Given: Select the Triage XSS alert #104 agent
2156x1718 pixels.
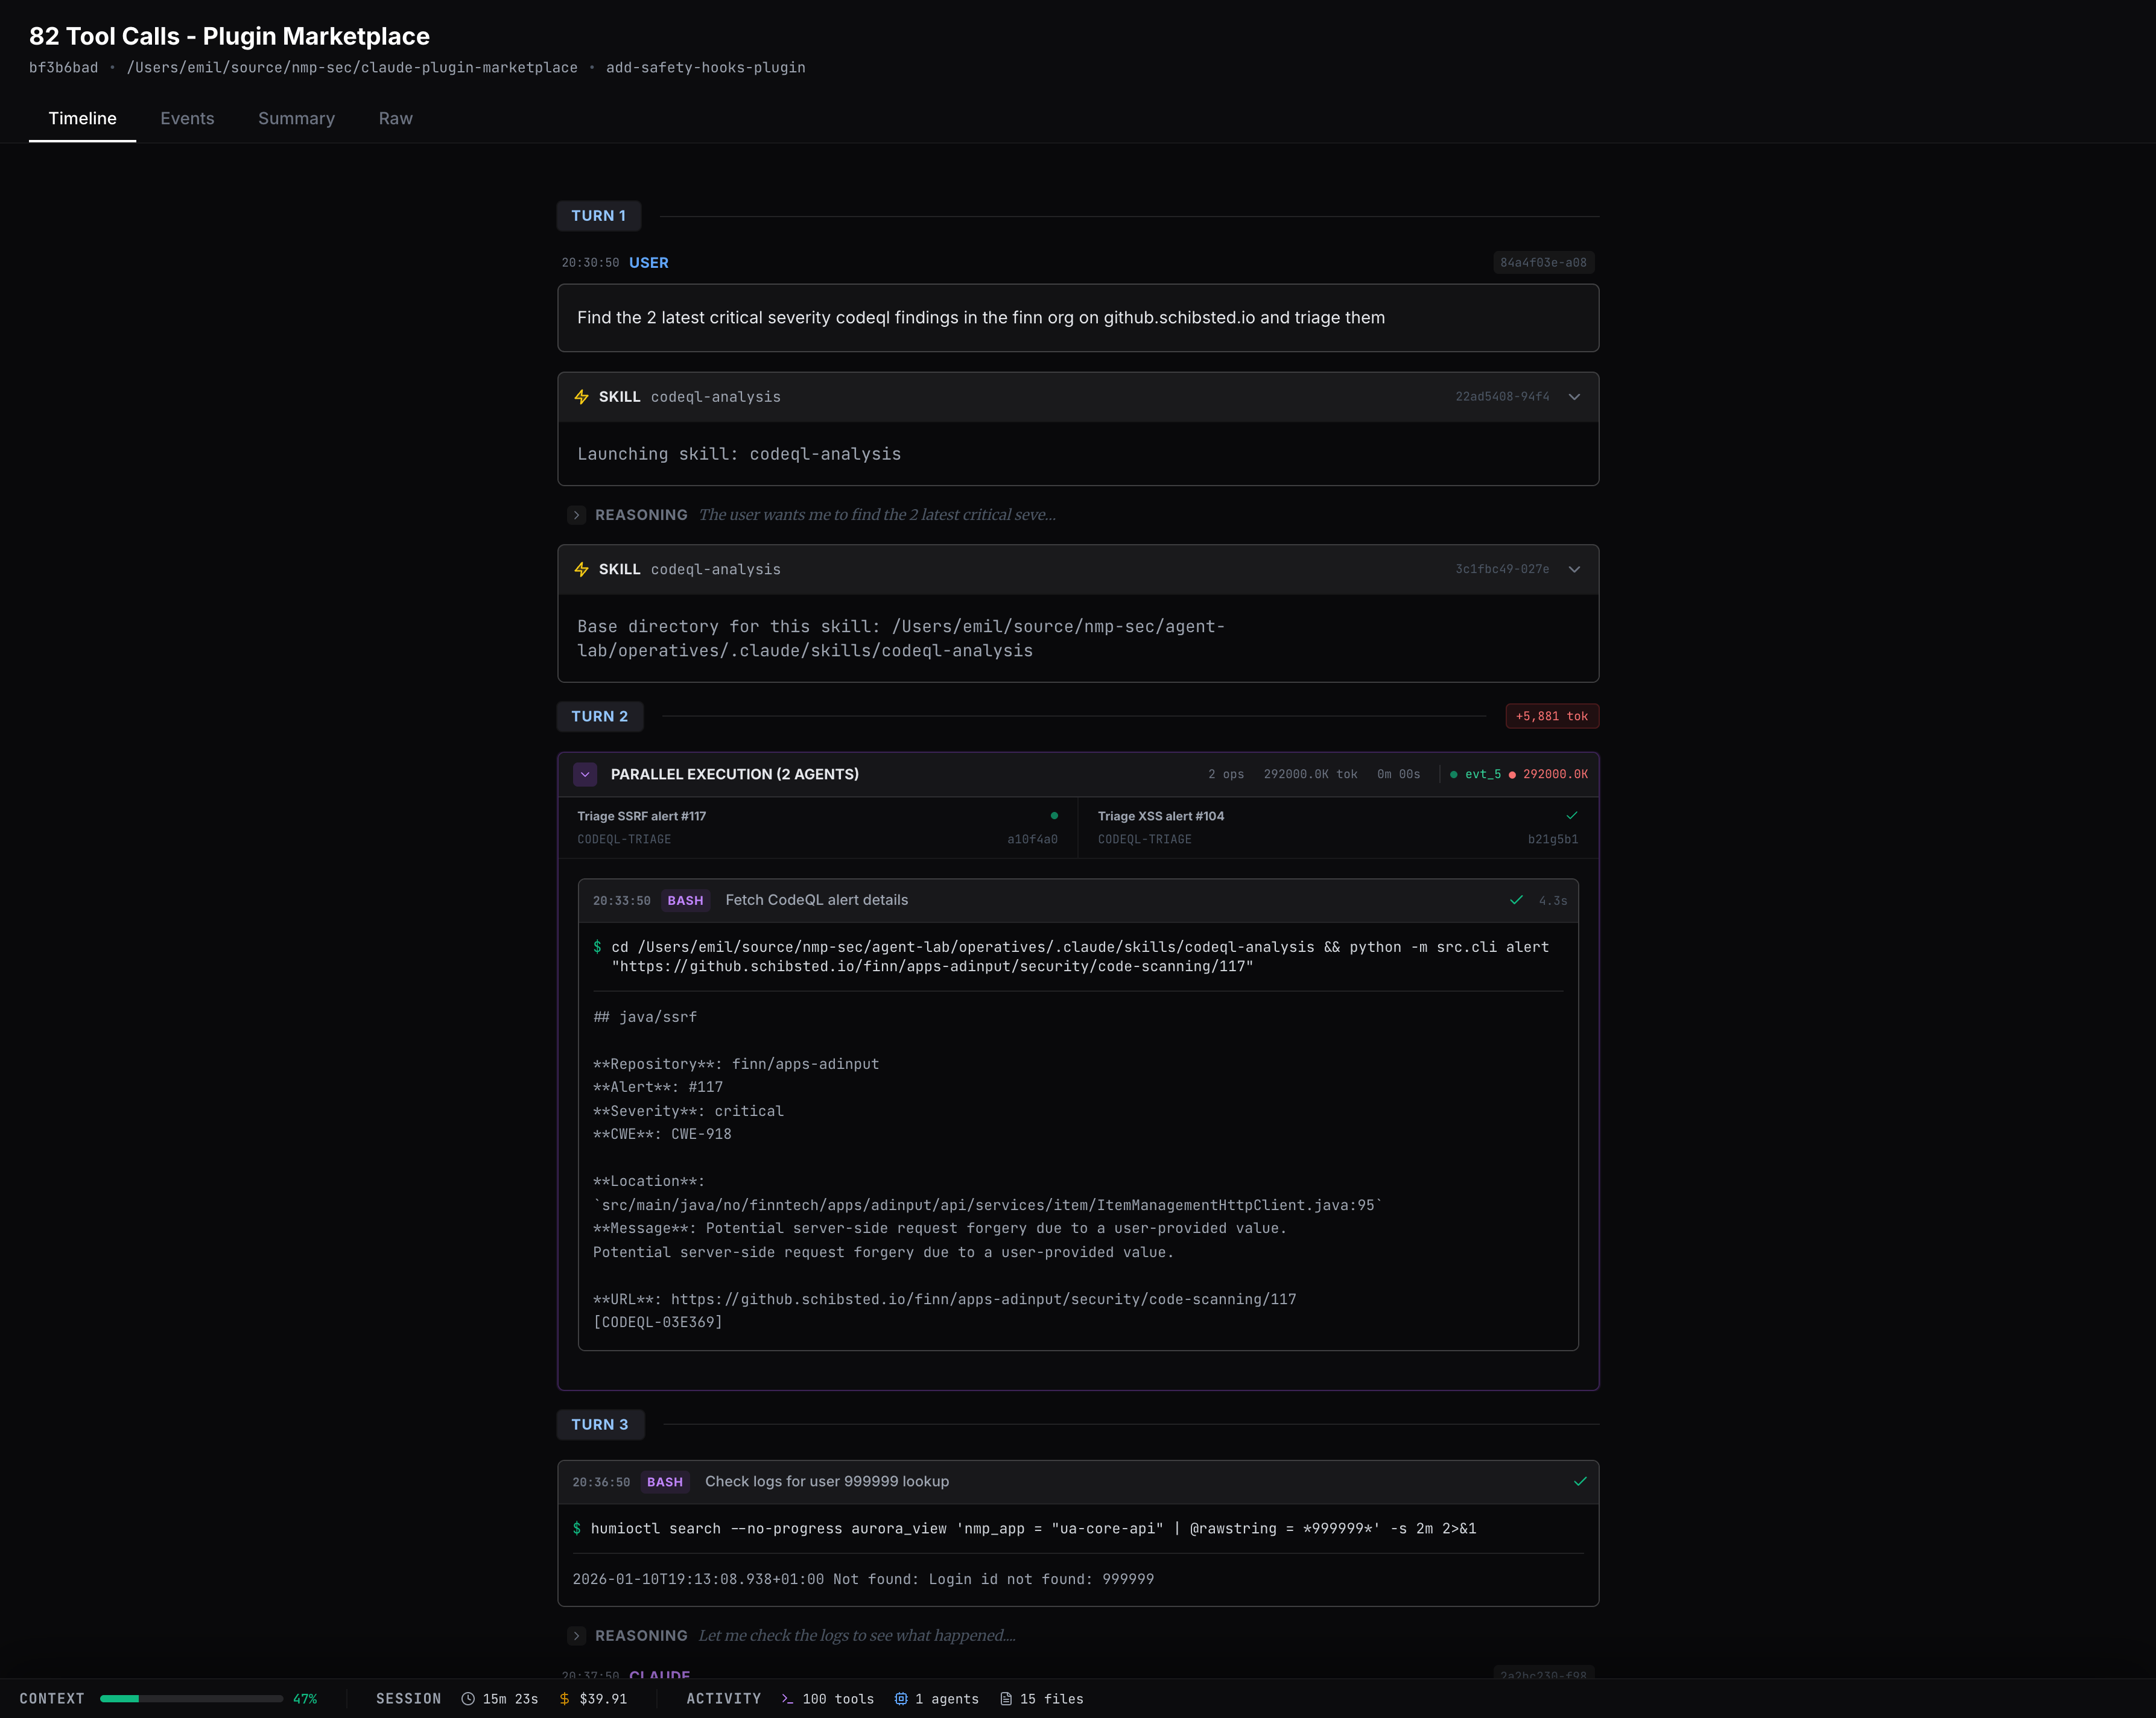Looking at the screenshot, I should coord(1338,827).
